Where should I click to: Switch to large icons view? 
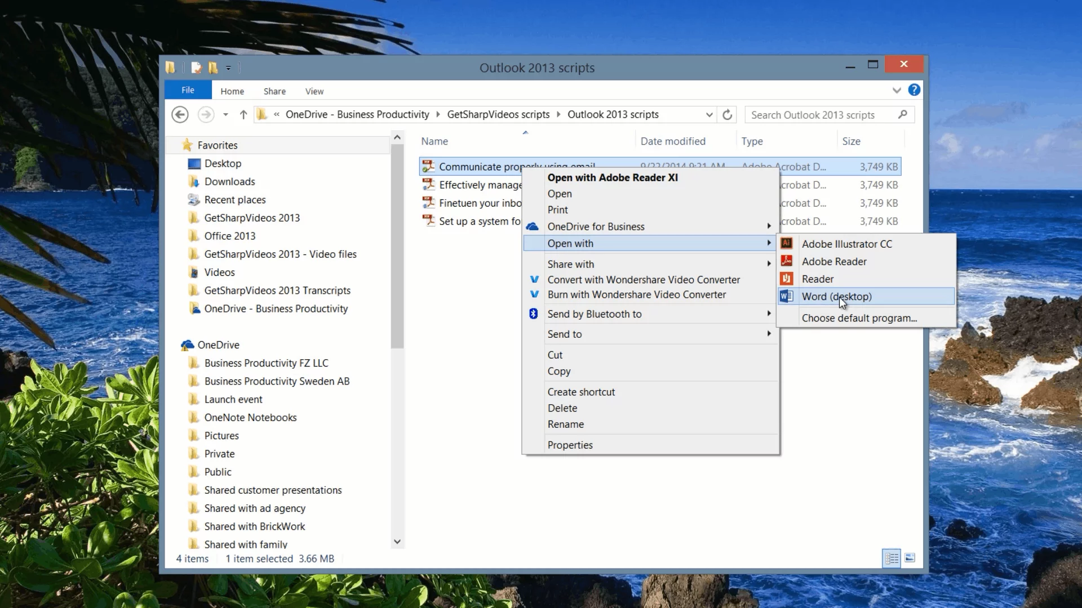pyautogui.click(x=910, y=558)
